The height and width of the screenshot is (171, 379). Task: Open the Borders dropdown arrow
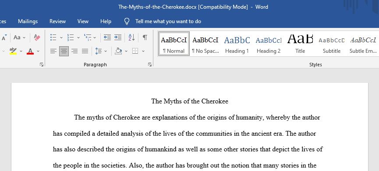tap(143, 51)
